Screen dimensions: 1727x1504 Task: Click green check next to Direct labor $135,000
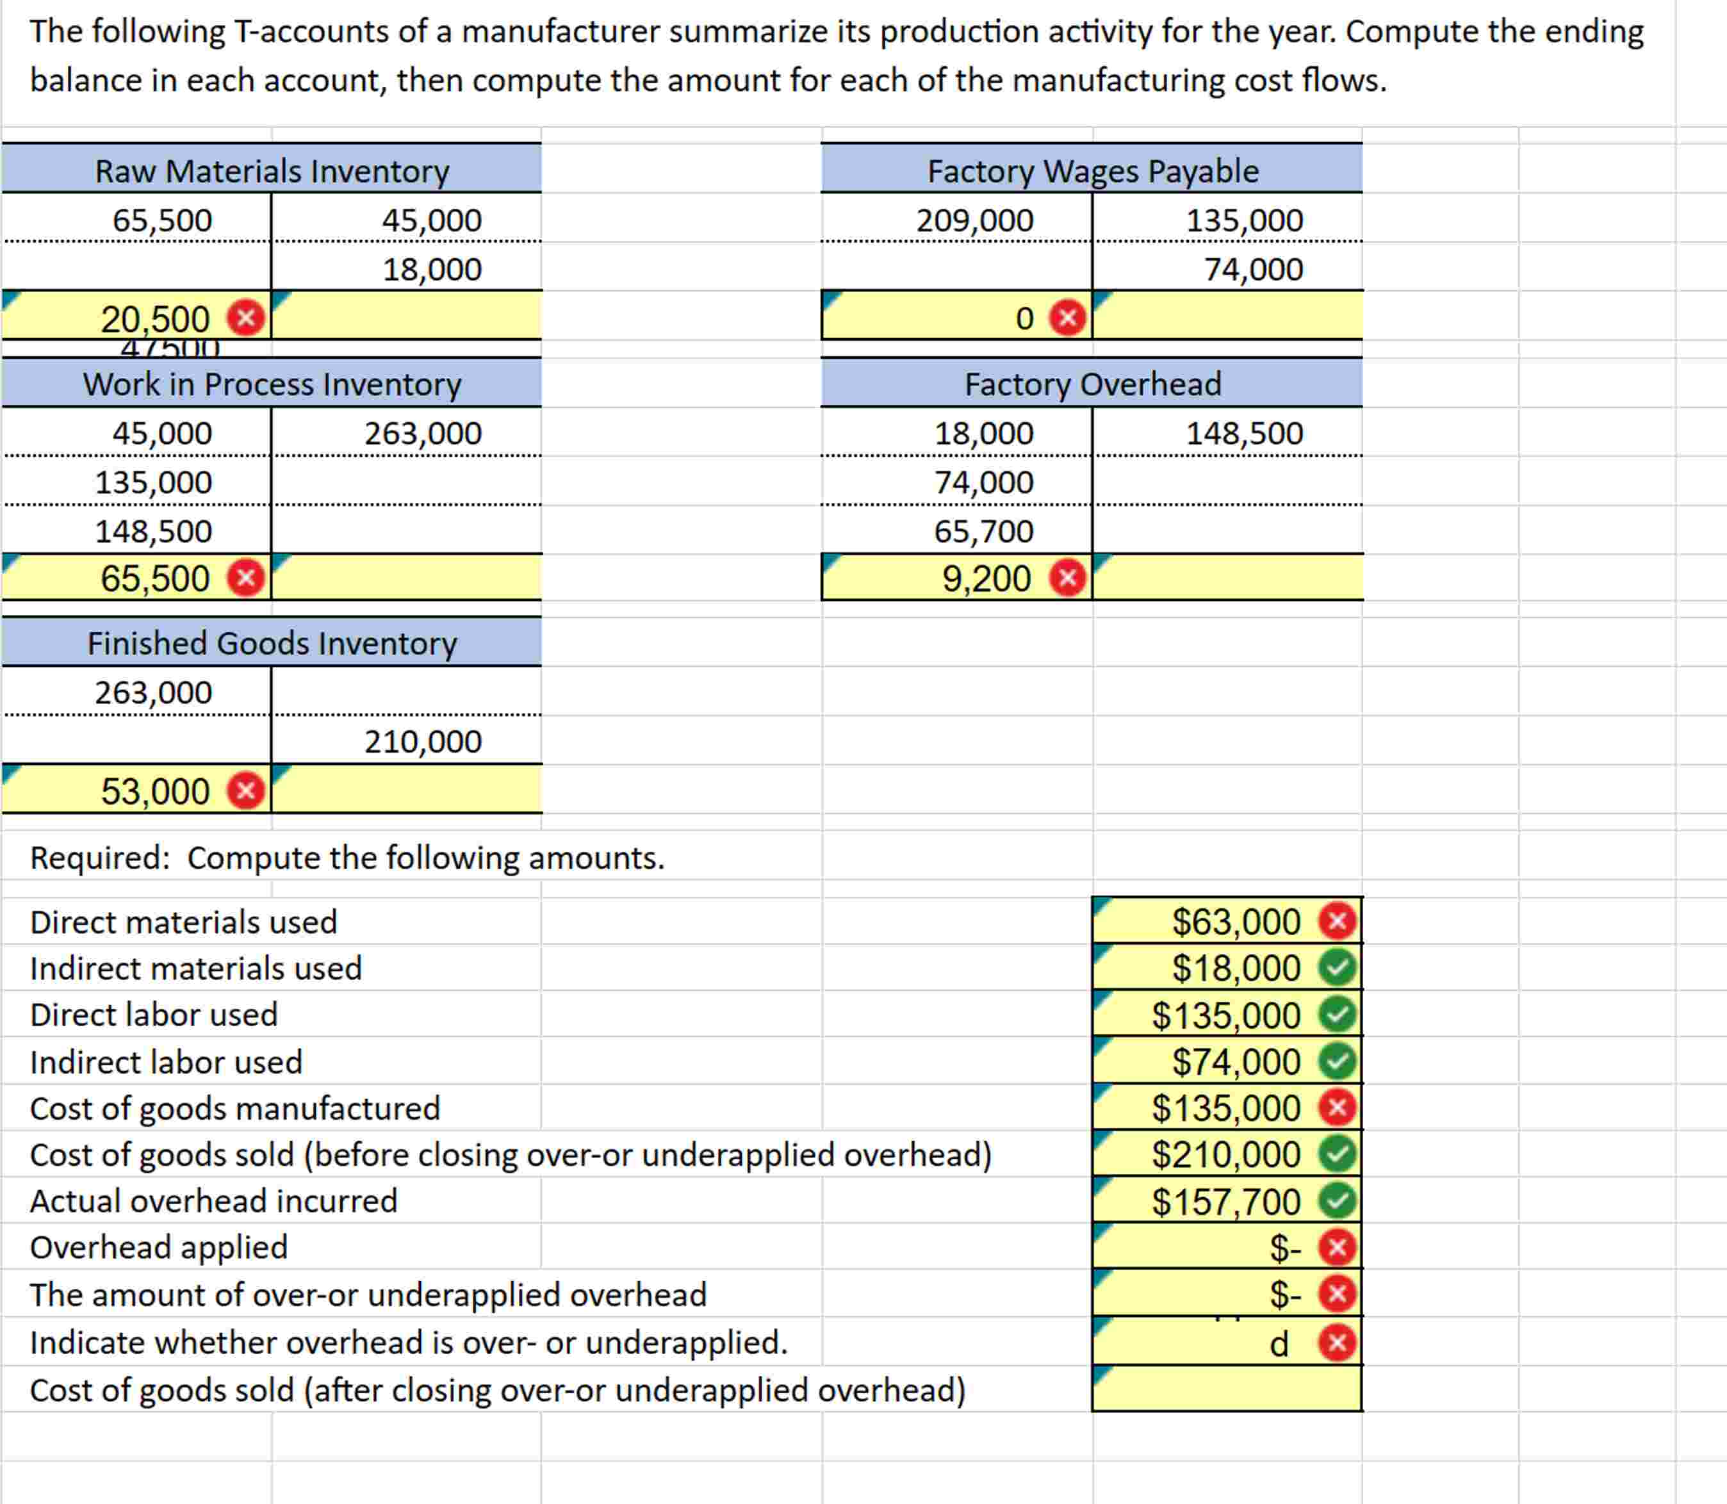(x=1337, y=1015)
